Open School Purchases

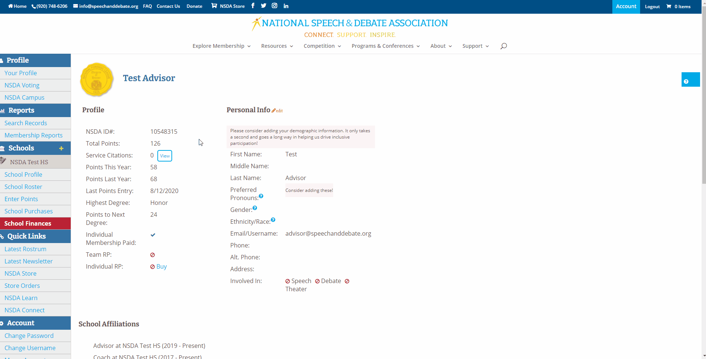(35, 211)
